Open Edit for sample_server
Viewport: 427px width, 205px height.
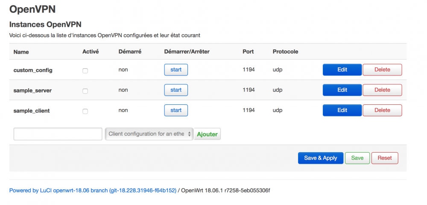[342, 90]
